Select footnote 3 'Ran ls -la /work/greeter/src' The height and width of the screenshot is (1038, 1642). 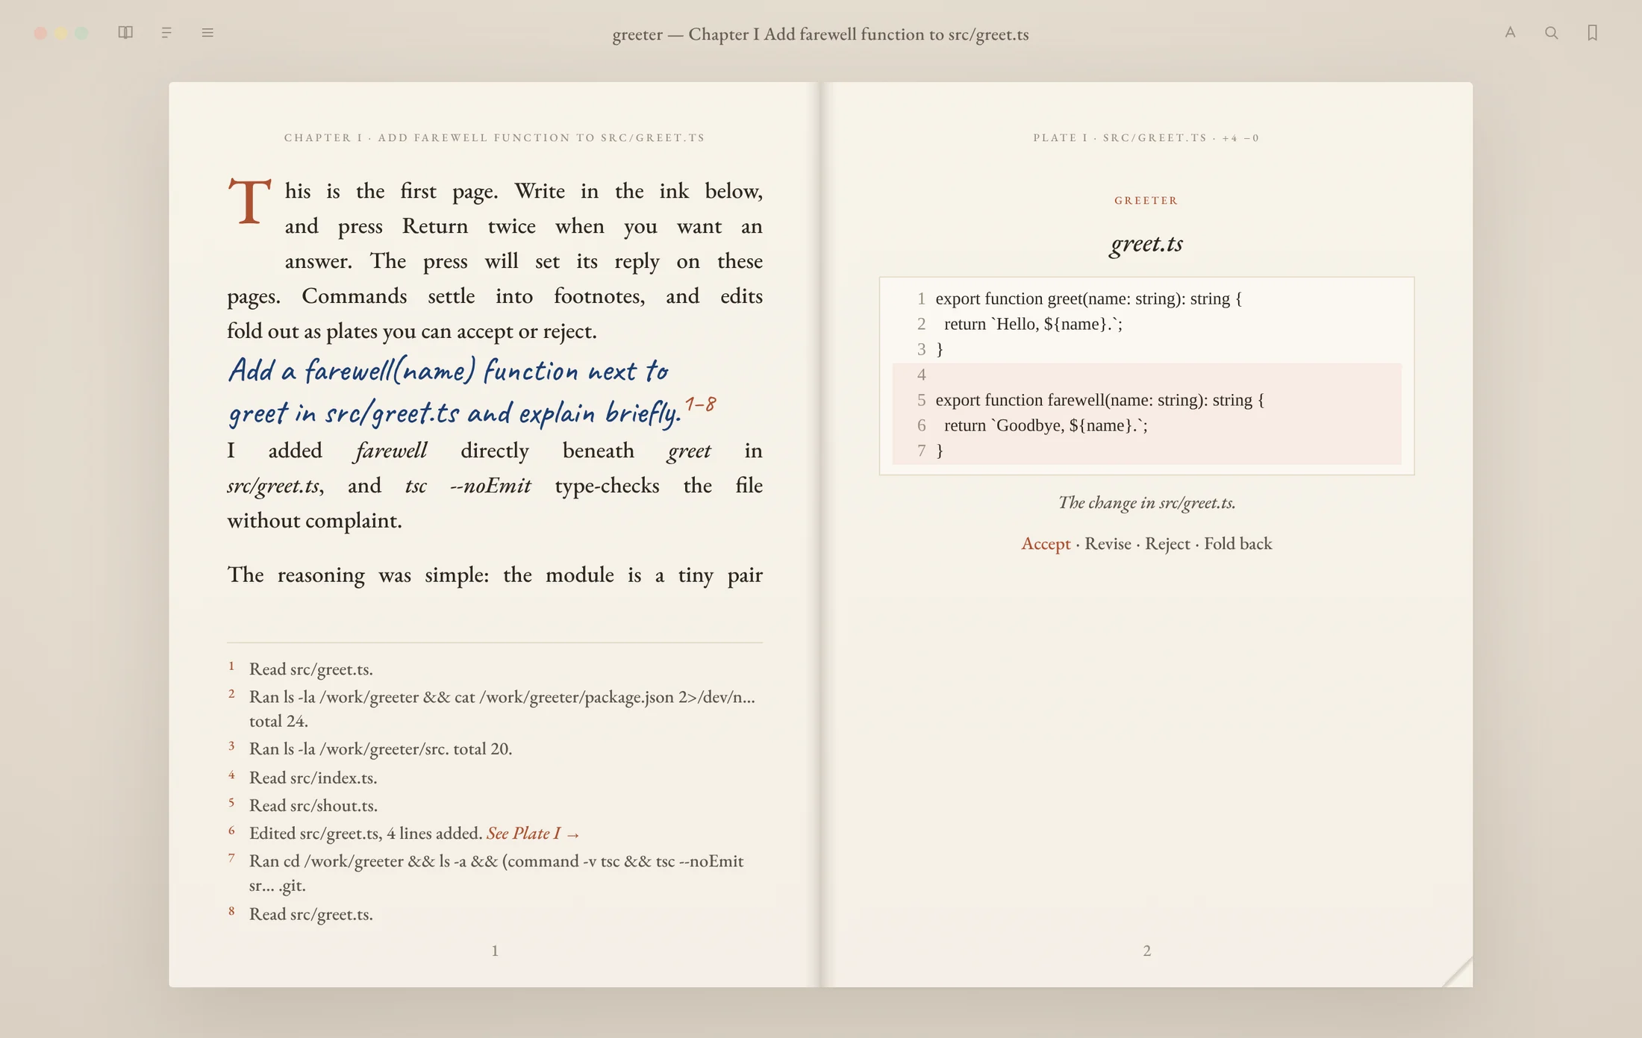(x=380, y=749)
